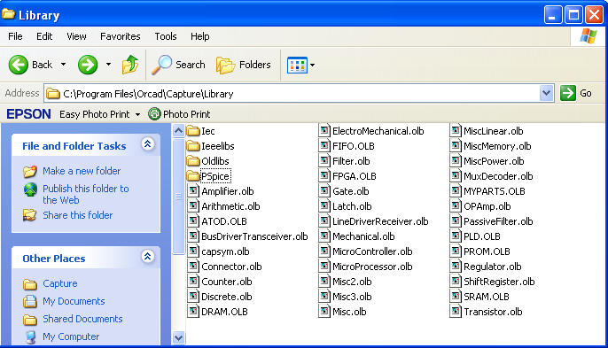Click the Views grid icon
Image resolution: width=608 pixels, height=348 pixels.
[297, 66]
